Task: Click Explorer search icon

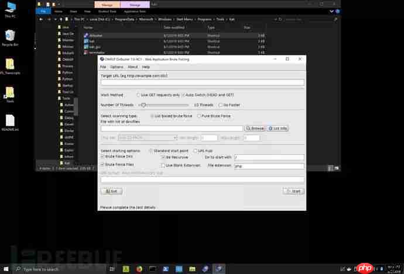Action: point(335,19)
